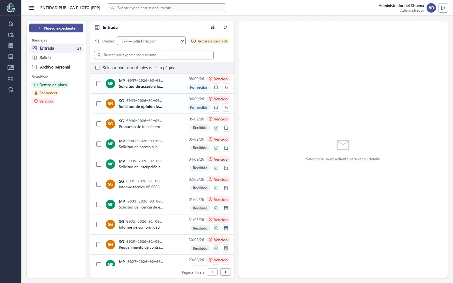The width and height of the screenshot is (453, 283).
Task: Filter by 'Dentro de plazo' status
Action: tap(50, 85)
